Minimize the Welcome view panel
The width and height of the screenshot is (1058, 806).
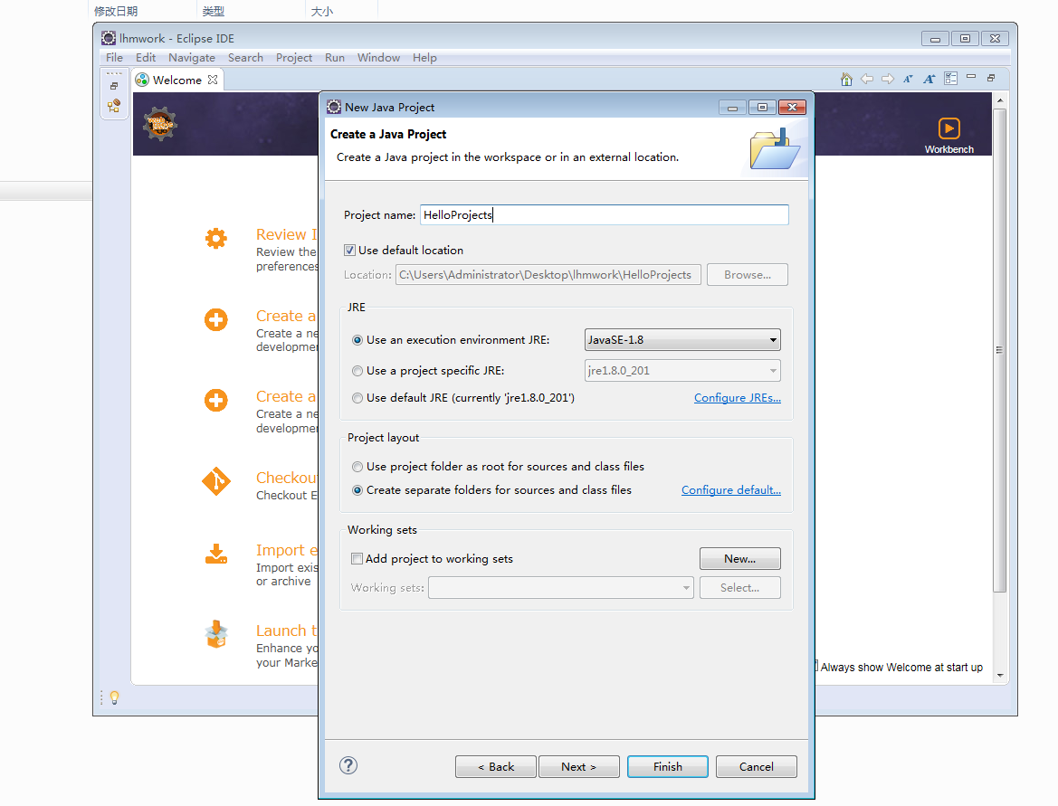click(x=971, y=77)
